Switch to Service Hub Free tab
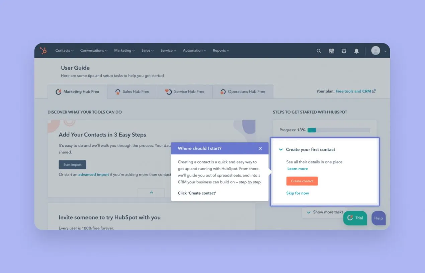This screenshot has height=273, width=425. click(185, 91)
